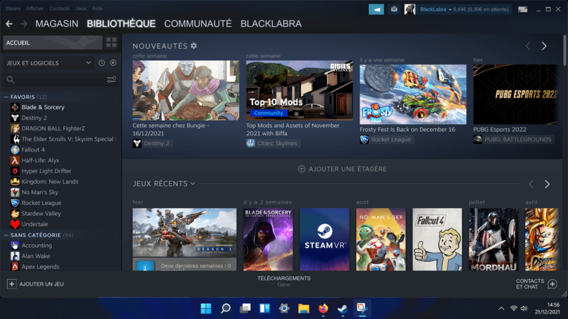Image resolution: width=568 pixels, height=319 pixels.
Task: Open Téléchargements manager
Action: click(283, 281)
